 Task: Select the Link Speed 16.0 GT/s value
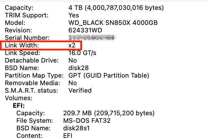pyautogui.click(x=82, y=53)
